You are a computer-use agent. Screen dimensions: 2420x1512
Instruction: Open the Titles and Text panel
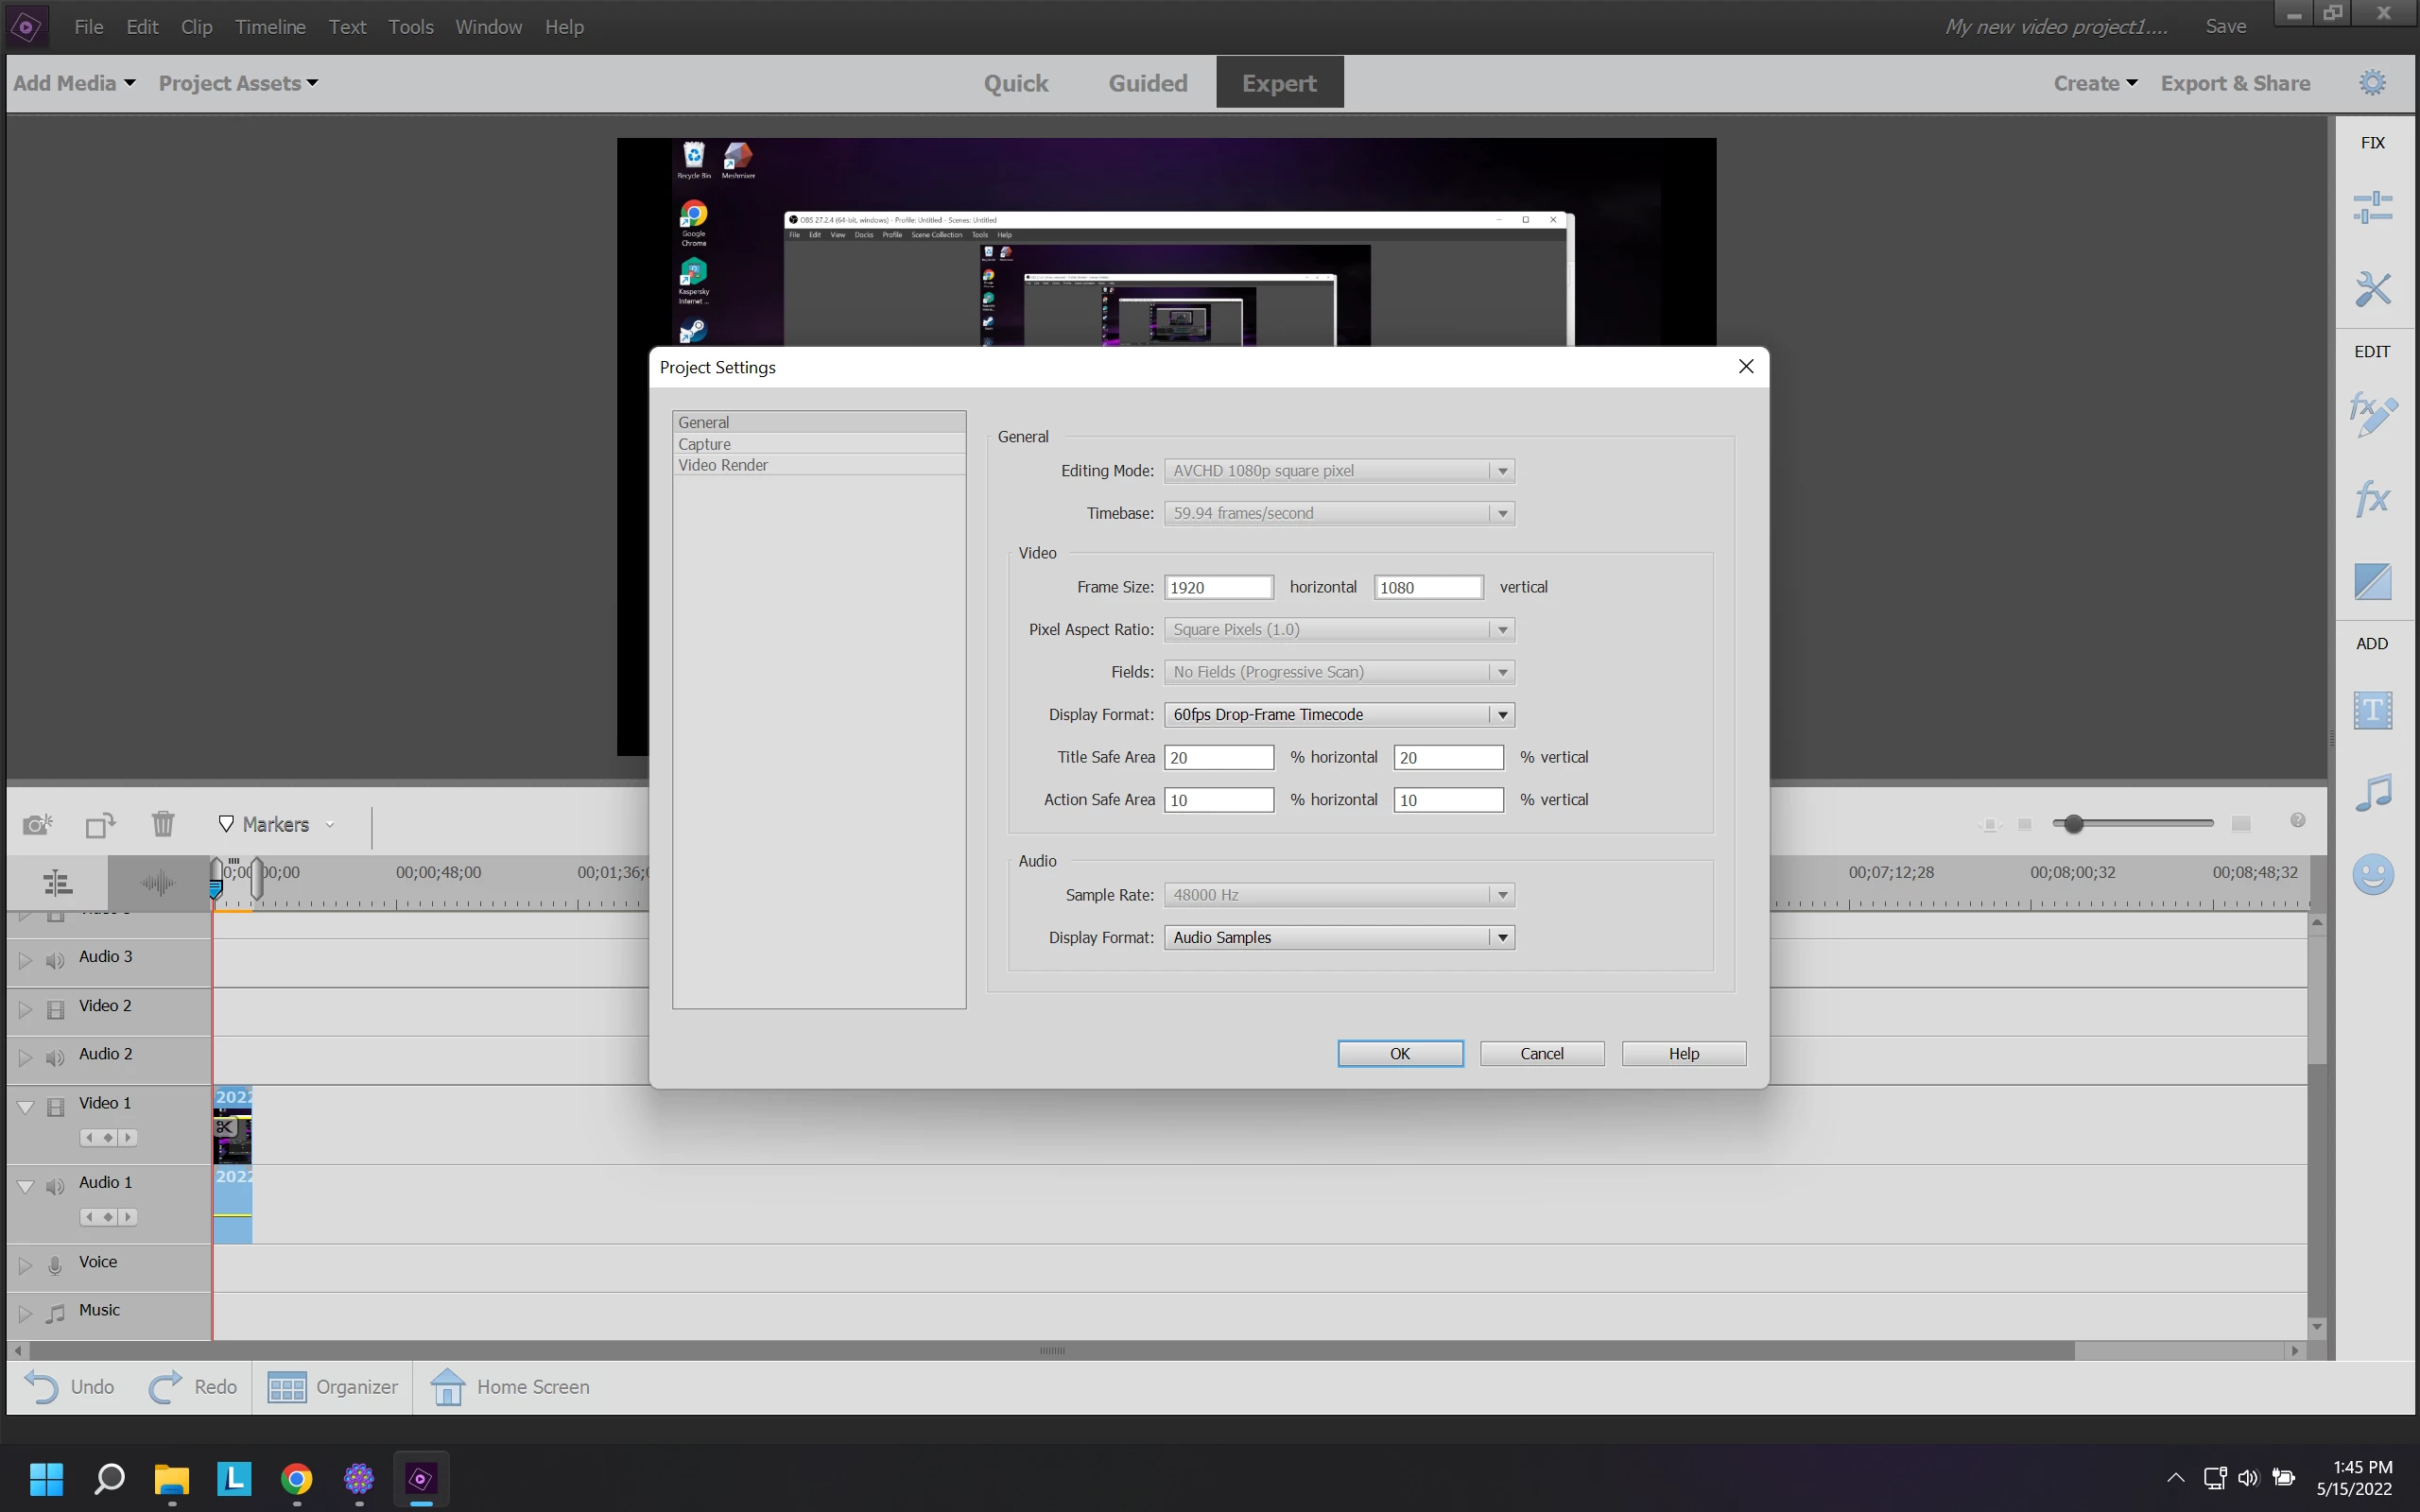(2372, 711)
